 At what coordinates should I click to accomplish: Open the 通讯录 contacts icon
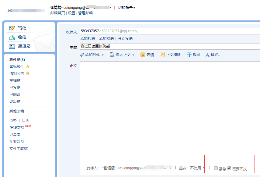[12, 46]
